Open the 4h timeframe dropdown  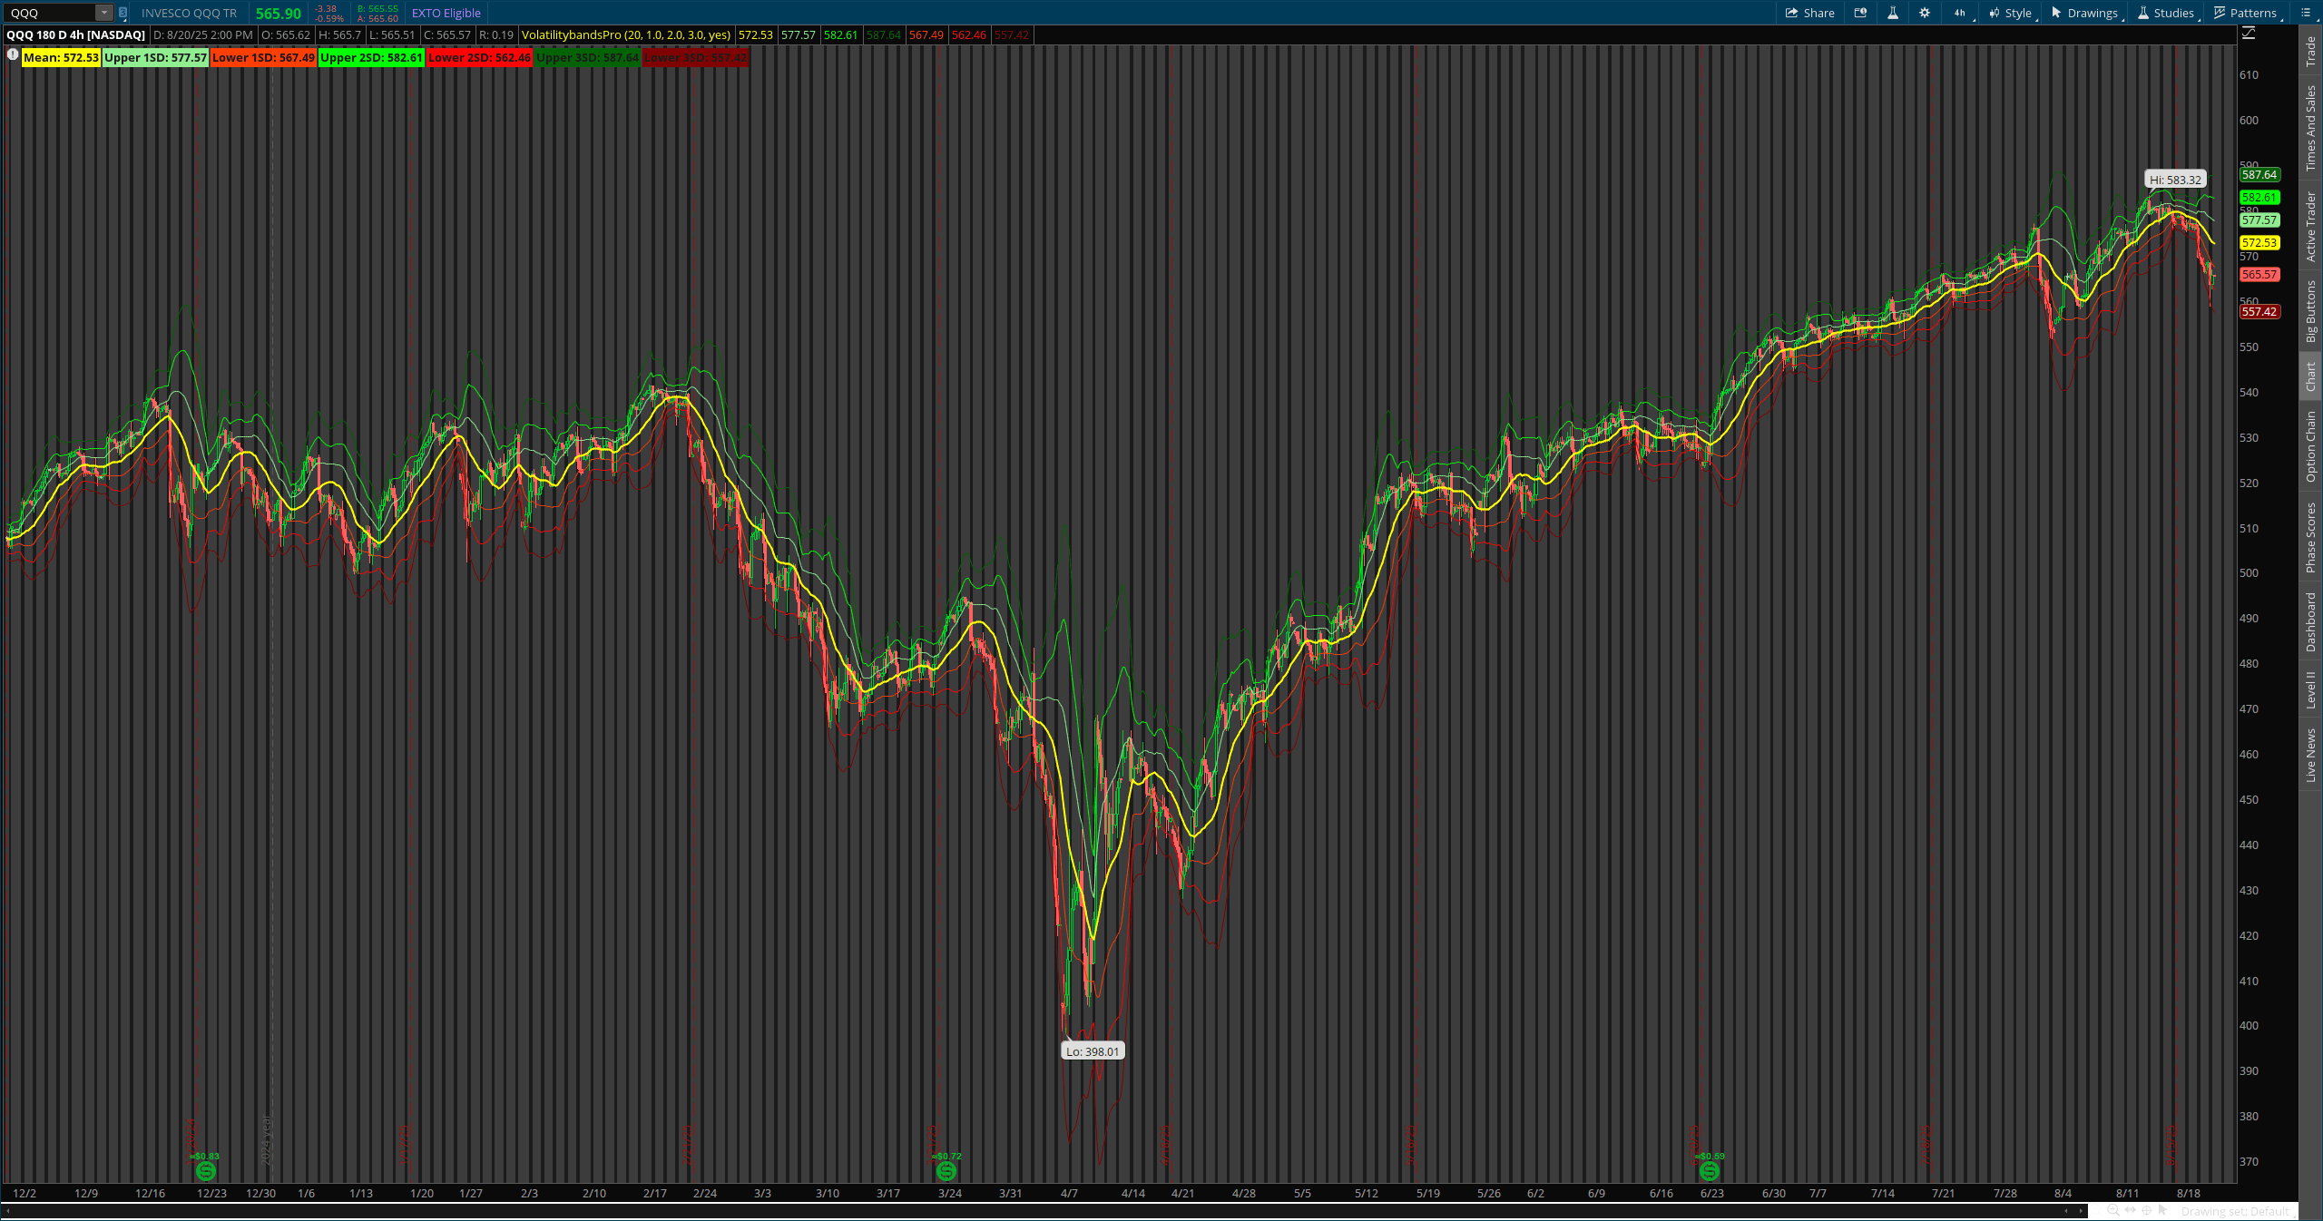(1960, 13)
